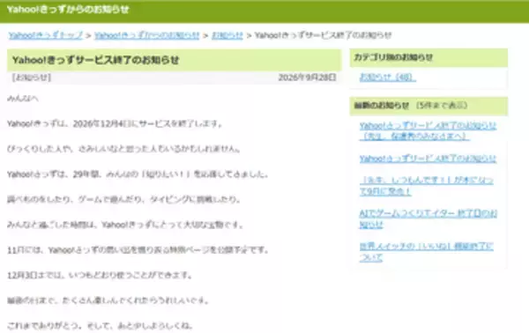Click the sentence mentioning 2026年12月4日
This screenshot has height=333, width=529.
coord(115,123)
